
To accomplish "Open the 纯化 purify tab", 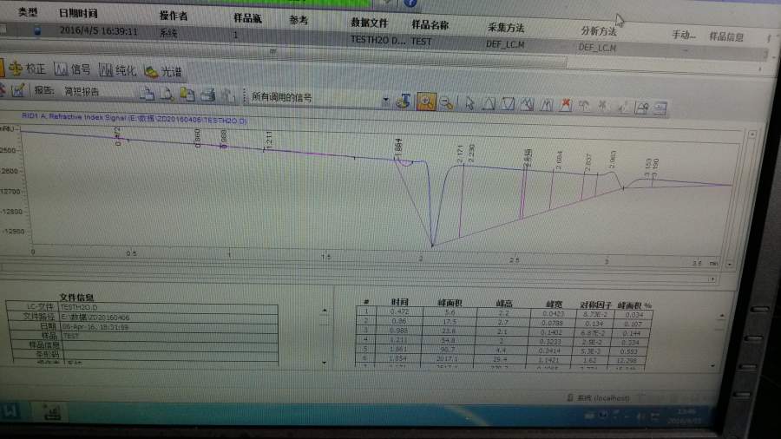I will point(117,70).
